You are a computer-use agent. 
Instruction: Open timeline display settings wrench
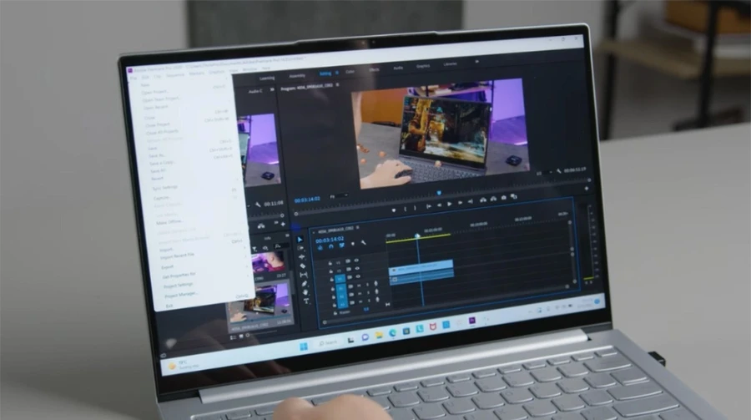[x=364, y=243]
